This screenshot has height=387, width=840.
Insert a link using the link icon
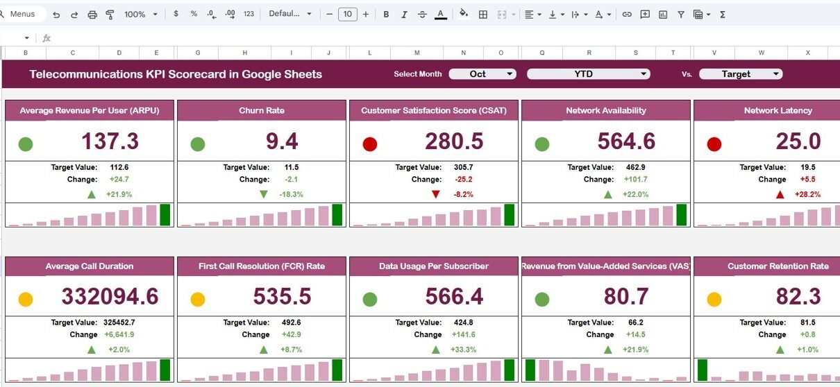coord(627,14)
